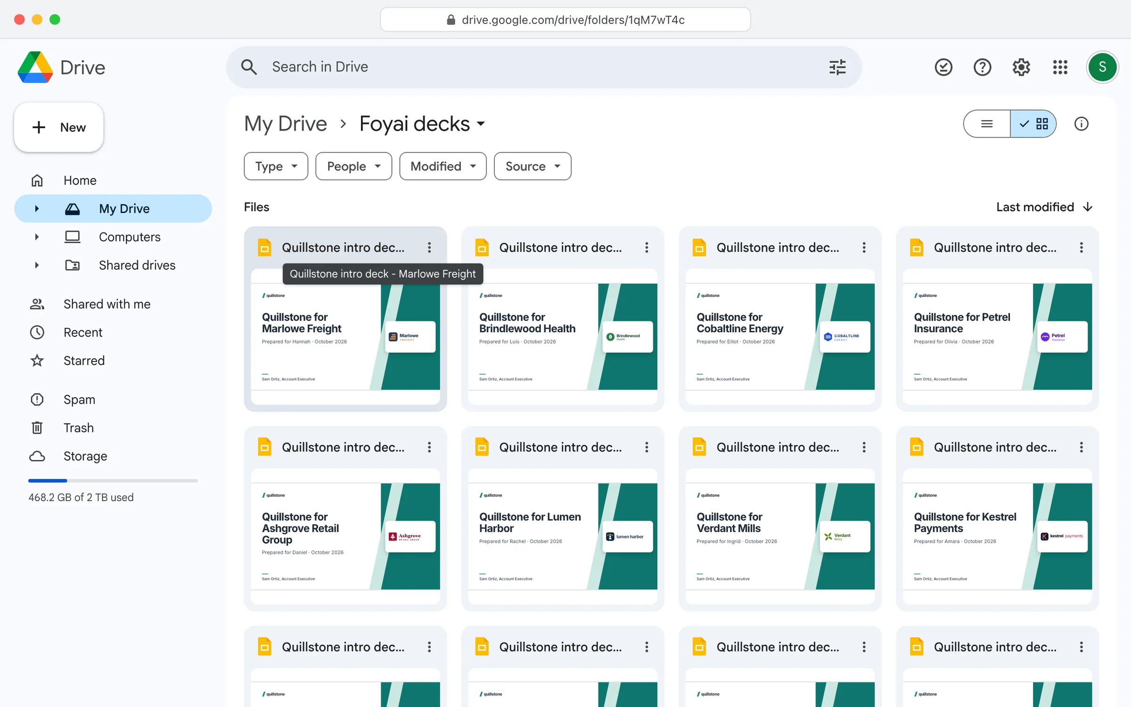The width and height of the screenshot is (1131, 707).
Task: Navigate to My Drive breadcrumb
Action: click(286, 124)
